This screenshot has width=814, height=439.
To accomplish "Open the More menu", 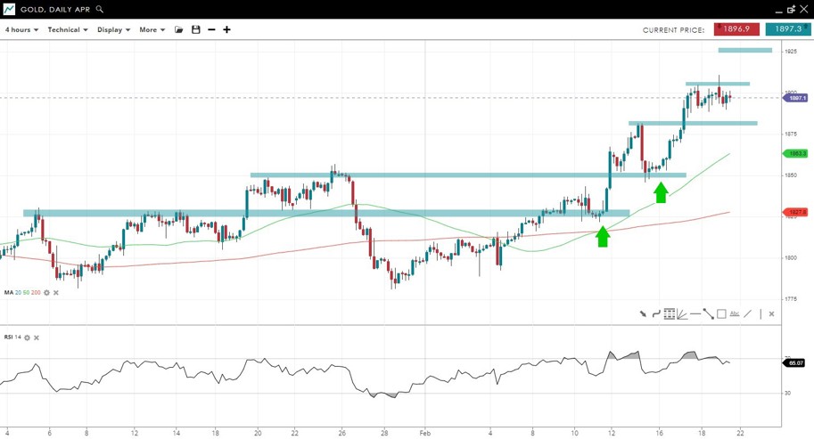I will (152, 29).
